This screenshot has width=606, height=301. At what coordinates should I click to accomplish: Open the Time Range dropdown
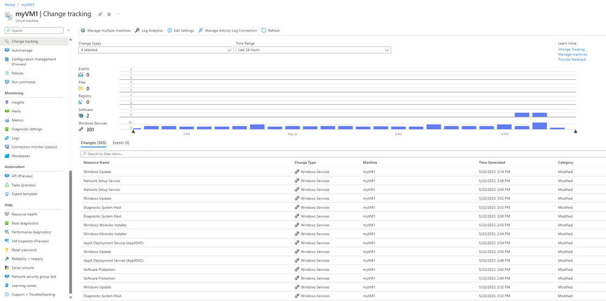313,50
